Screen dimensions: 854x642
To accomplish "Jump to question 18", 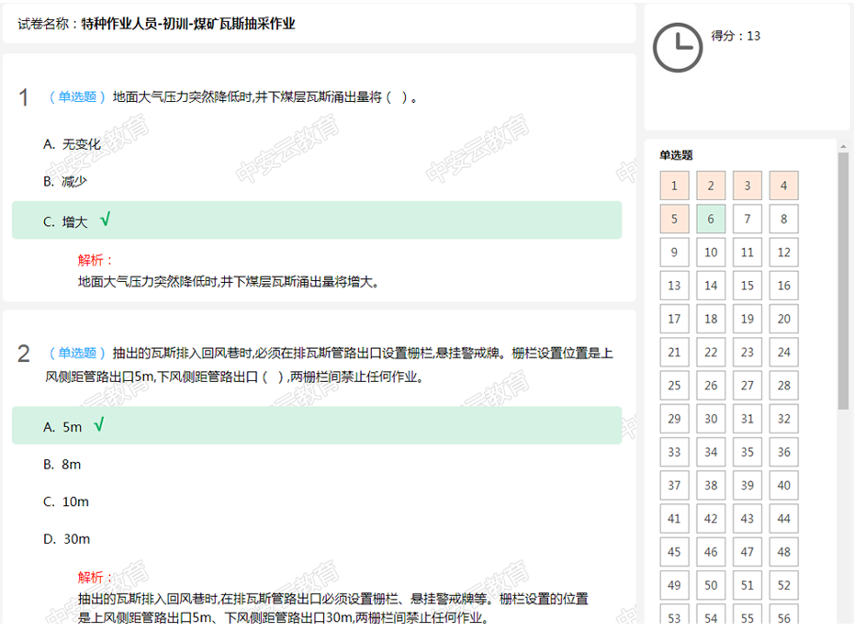I will [711, 319].
